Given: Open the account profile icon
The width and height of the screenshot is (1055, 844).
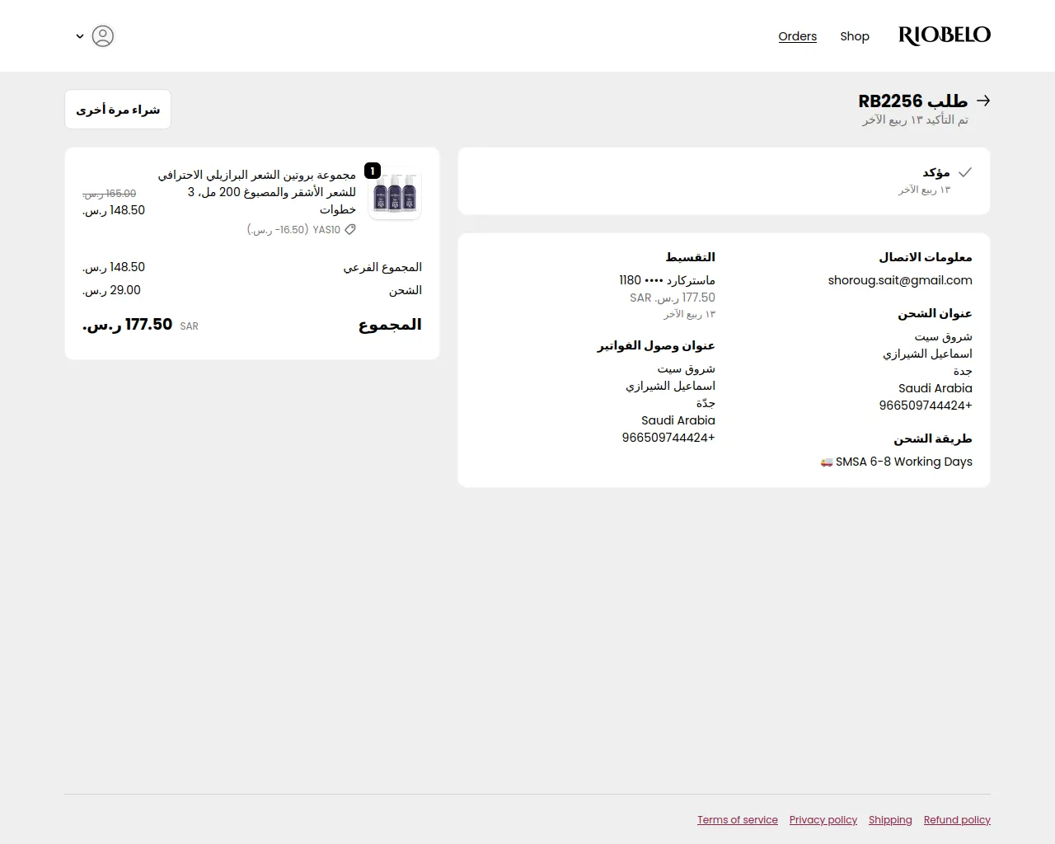Looking at the screenshot, I should [103, 36].
